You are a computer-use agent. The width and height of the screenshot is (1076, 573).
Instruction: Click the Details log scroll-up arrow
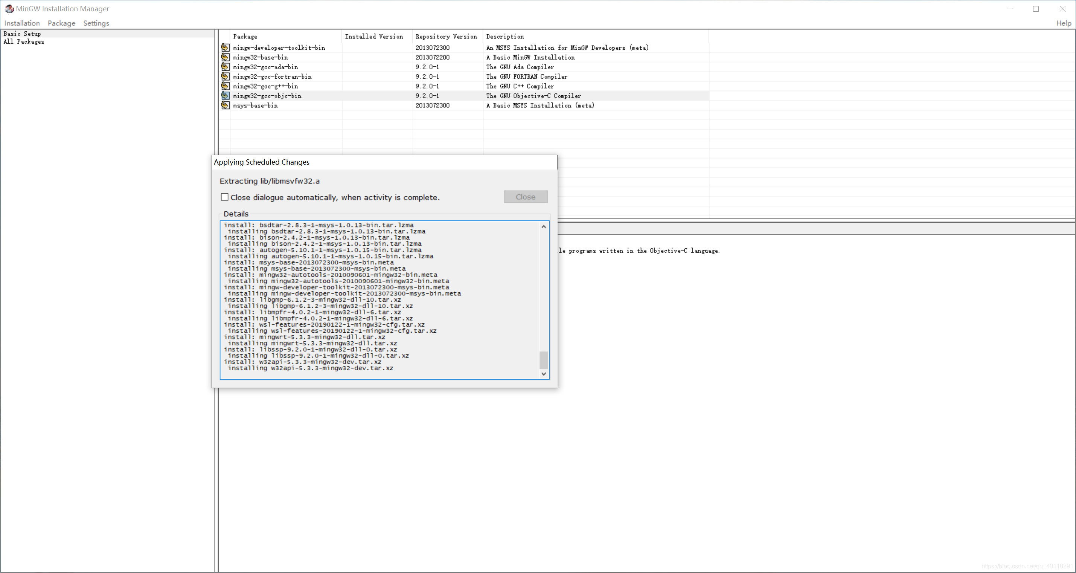point(543,226)
